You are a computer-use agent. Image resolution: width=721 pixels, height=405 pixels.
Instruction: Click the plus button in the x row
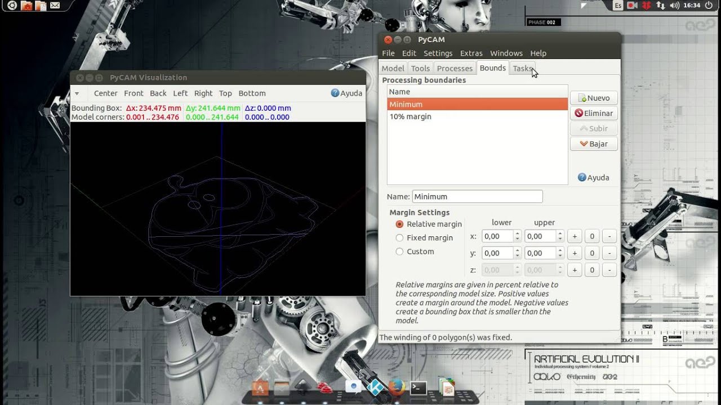pos(574,236)
